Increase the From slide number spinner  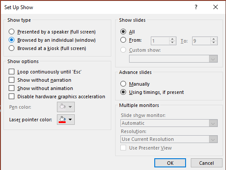click(x=172, y=39)
